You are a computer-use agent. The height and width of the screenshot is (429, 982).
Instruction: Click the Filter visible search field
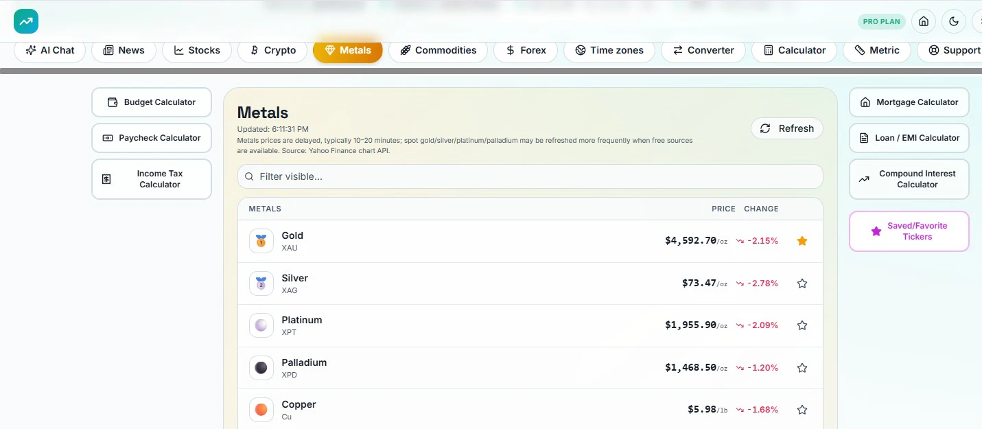click(x=530, y=176)
